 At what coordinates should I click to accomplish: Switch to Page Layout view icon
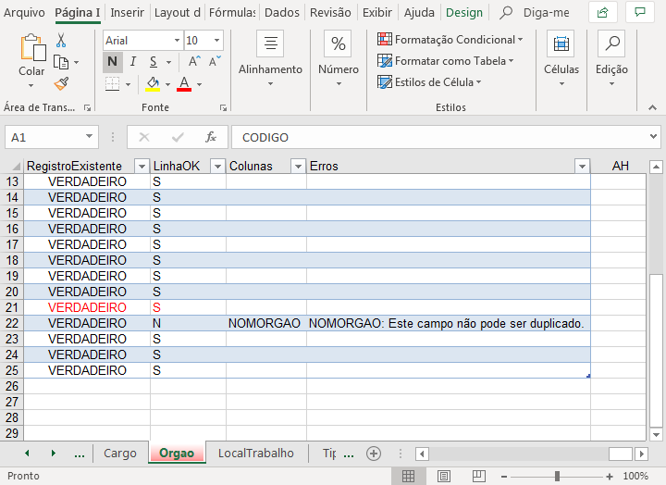[x=444, y=476]
